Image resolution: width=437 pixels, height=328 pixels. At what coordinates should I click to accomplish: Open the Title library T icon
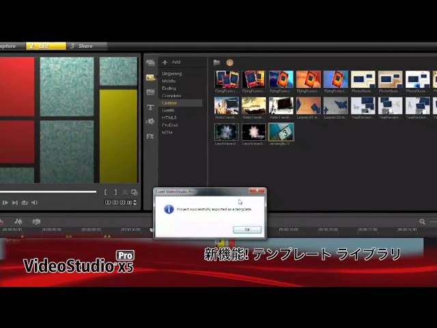click(x=150, y=107)
